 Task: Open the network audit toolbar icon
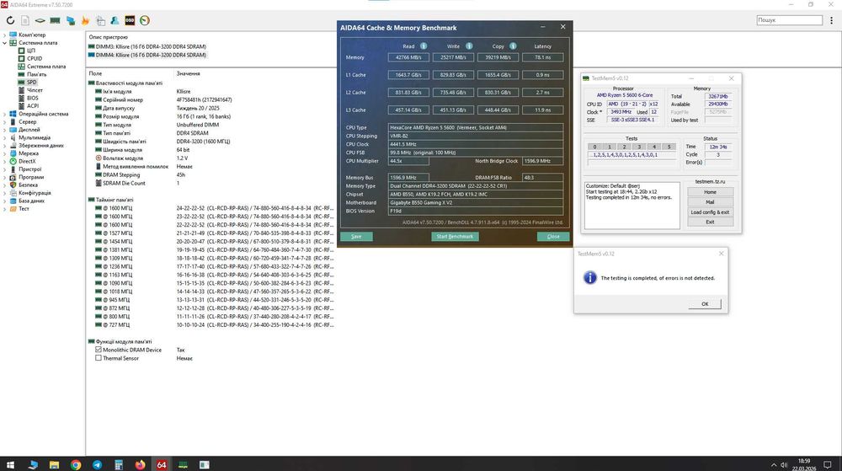71,20
